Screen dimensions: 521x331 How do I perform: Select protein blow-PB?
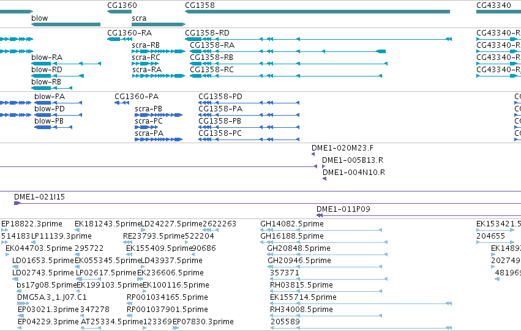pyautogui.click(x=53, y=127)
